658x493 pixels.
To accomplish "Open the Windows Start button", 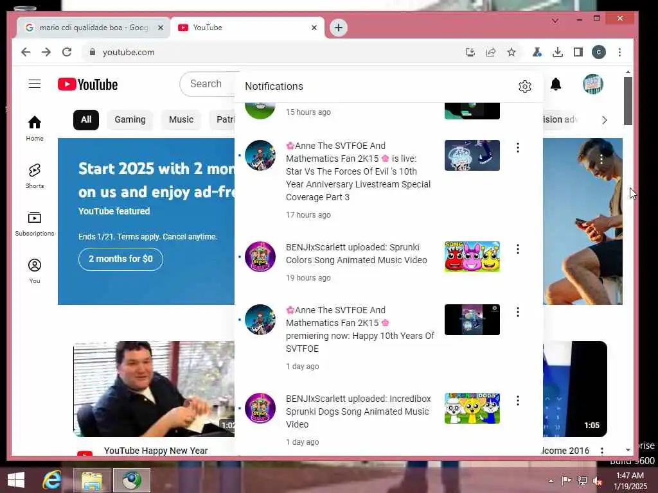I will [16, 480].
